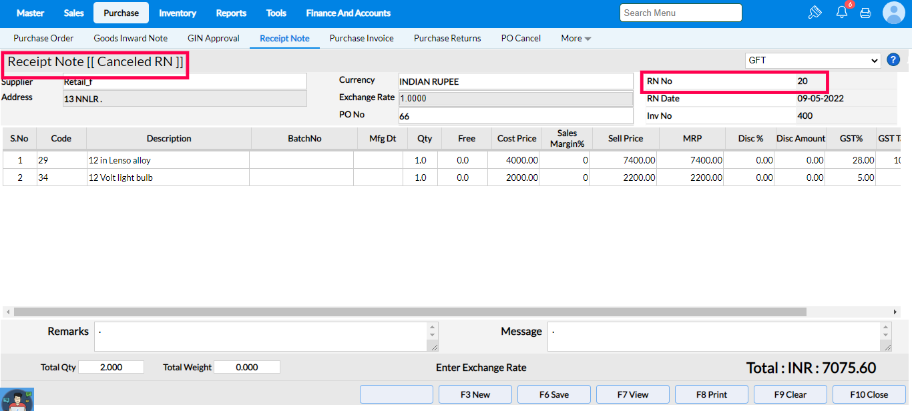Click item code 34 cell
The image size is (912, 411).
pos(61,177)
